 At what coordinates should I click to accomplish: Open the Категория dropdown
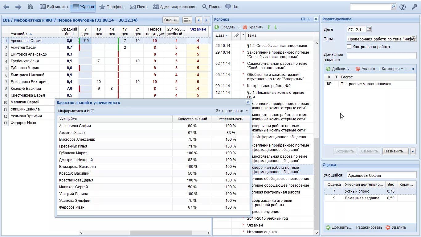pos(392,69)
